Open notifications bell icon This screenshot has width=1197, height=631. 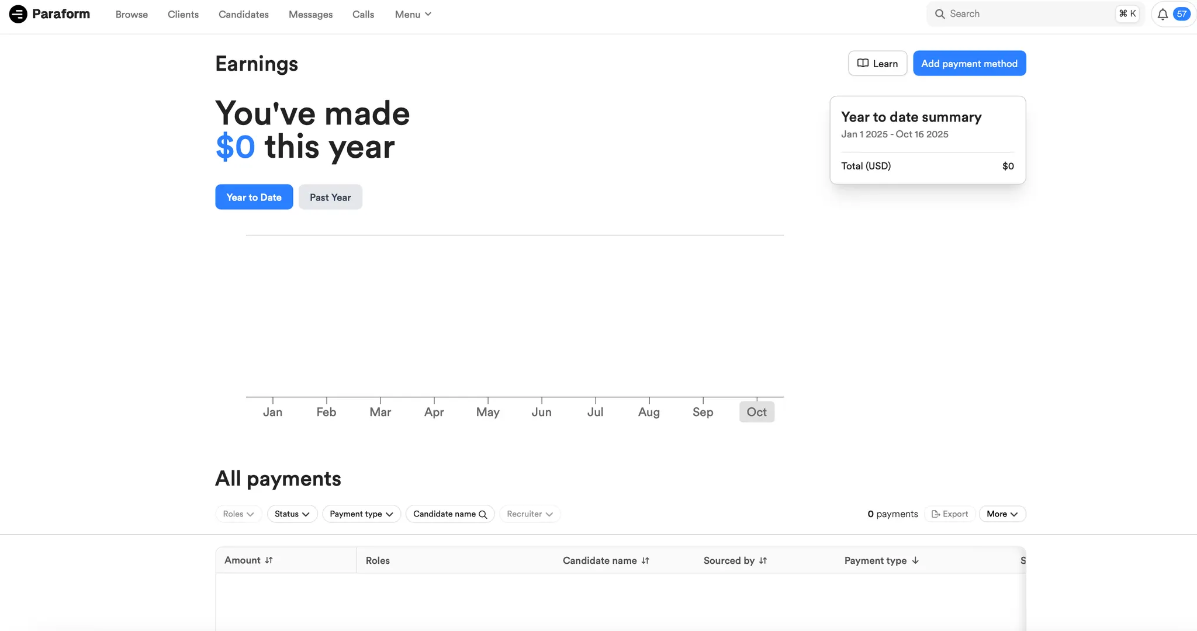tap(1163, 14)
